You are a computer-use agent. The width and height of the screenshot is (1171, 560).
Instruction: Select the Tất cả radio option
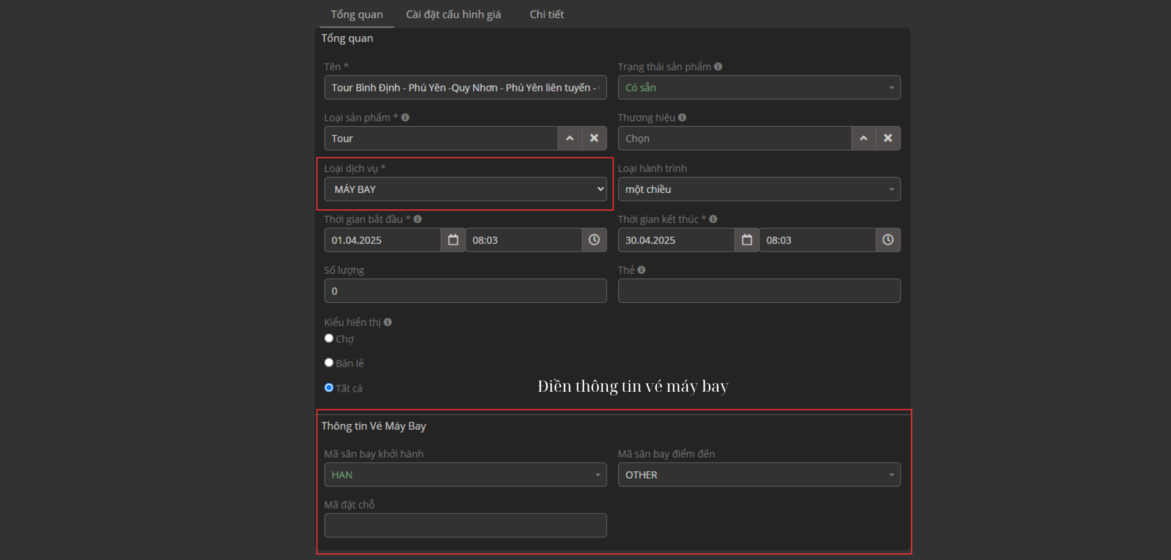[329, 387]
